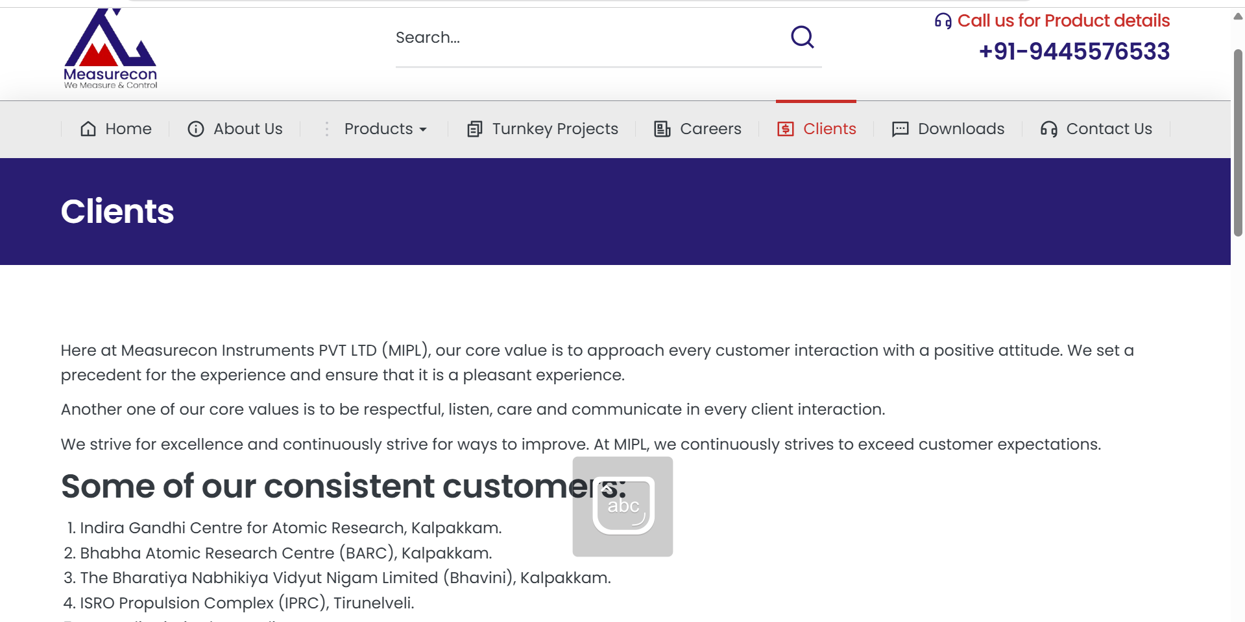Click the phone number +91-9445576533

point(1074,51)
